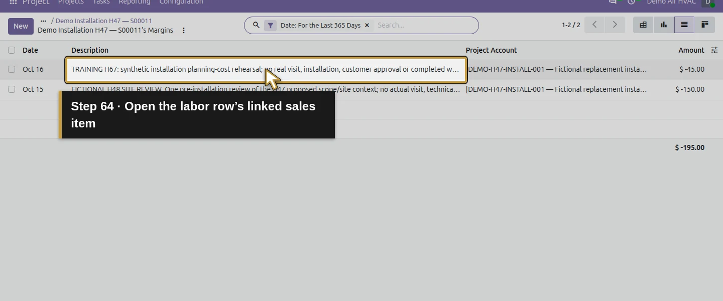Switch to graph view
Screen dimensions: 723x301
click(x=664, y=25)
